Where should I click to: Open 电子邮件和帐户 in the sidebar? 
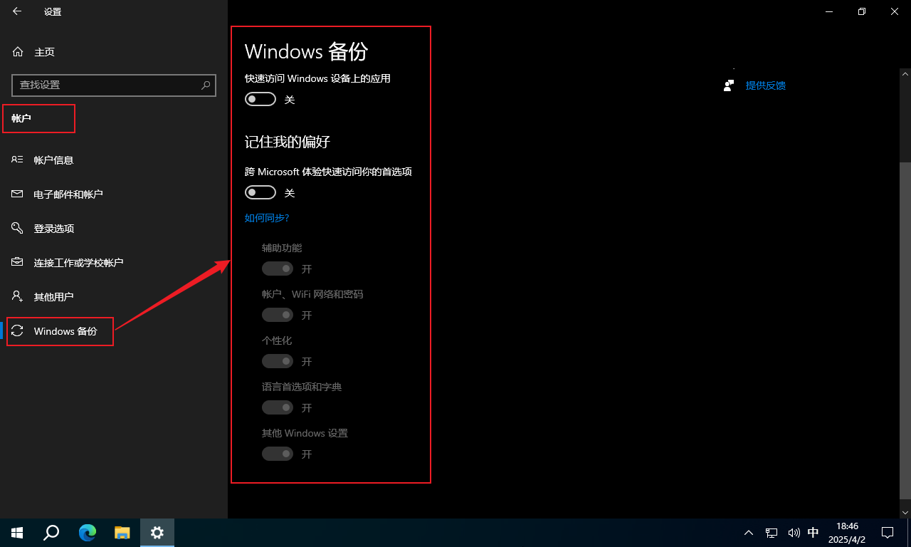click(x=114, y=194)
